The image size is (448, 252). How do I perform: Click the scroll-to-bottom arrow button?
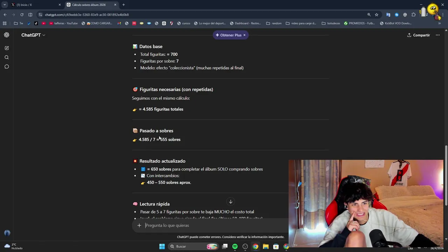coord(231,202)
